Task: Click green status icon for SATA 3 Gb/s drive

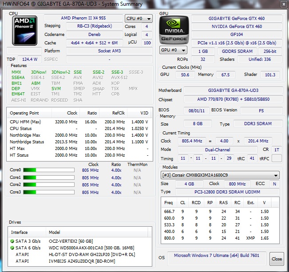Action: coord(12,241)
